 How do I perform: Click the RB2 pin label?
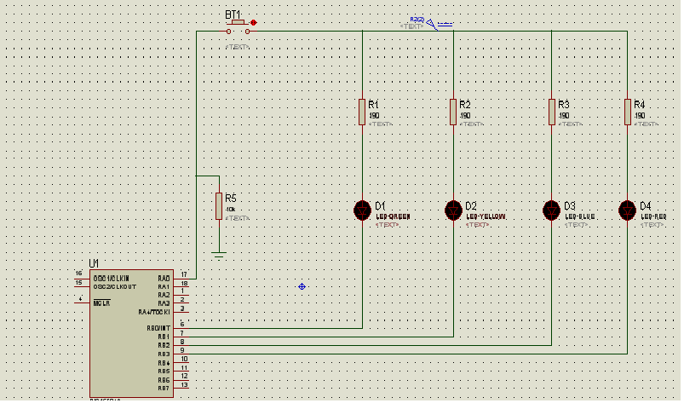(164, 345)
